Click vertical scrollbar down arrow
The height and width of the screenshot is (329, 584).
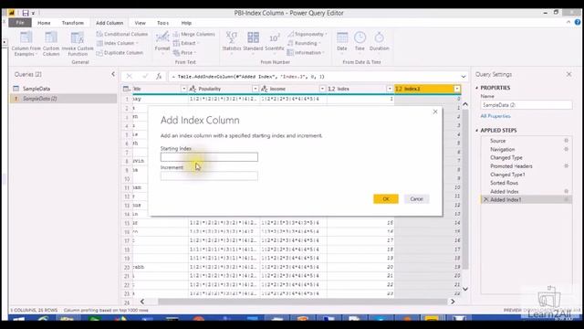point(465,289)
